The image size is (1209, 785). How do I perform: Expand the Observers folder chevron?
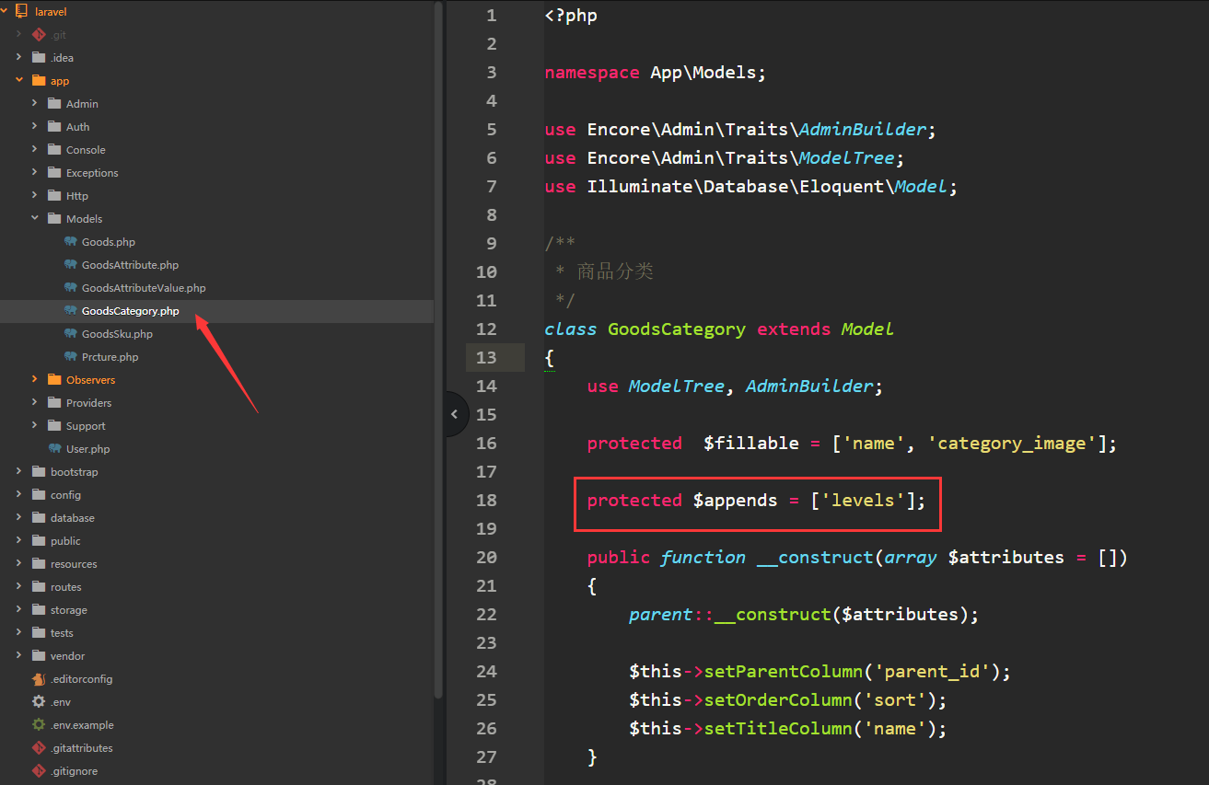click(34, 379)
